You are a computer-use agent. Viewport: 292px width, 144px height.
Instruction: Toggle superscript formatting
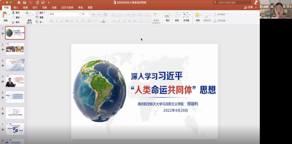pos(72,21)
